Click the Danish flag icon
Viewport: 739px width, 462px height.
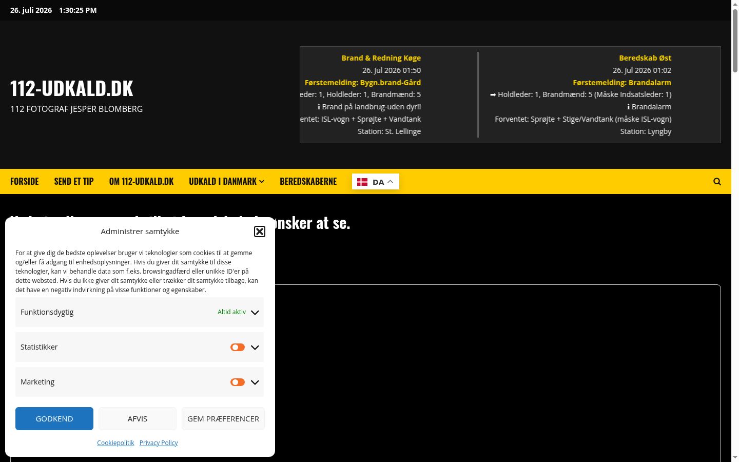coord(362,182)
